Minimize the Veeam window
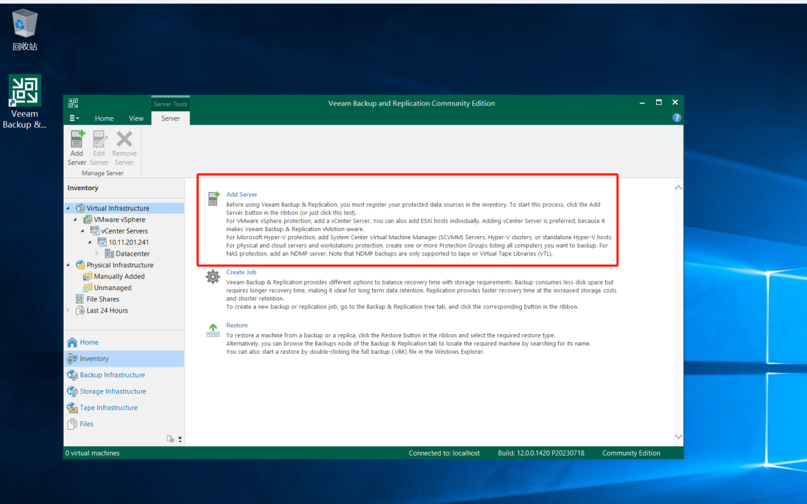The height and width of the screenshot is (504, 807). tap(642, 102)
